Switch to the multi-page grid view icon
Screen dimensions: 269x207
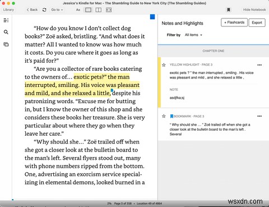pyautogui.click(x=109, y=10)
